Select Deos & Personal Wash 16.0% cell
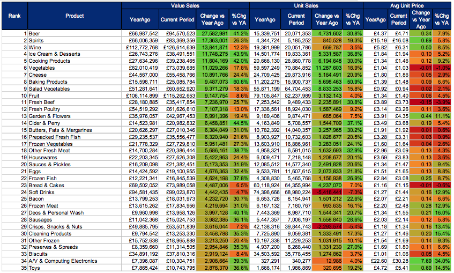This screenshot has width=454, height=273. [x=442, y=213]
